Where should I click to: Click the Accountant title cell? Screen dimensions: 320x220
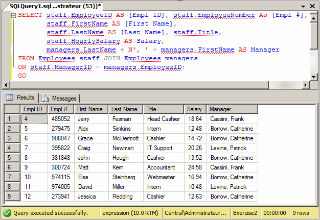pyautogui.click(x=164, y=167)
